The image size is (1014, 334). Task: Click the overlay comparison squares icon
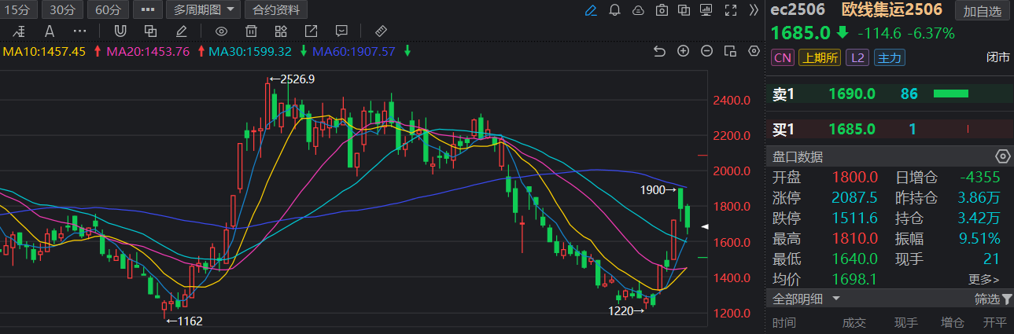click(684, 10)
